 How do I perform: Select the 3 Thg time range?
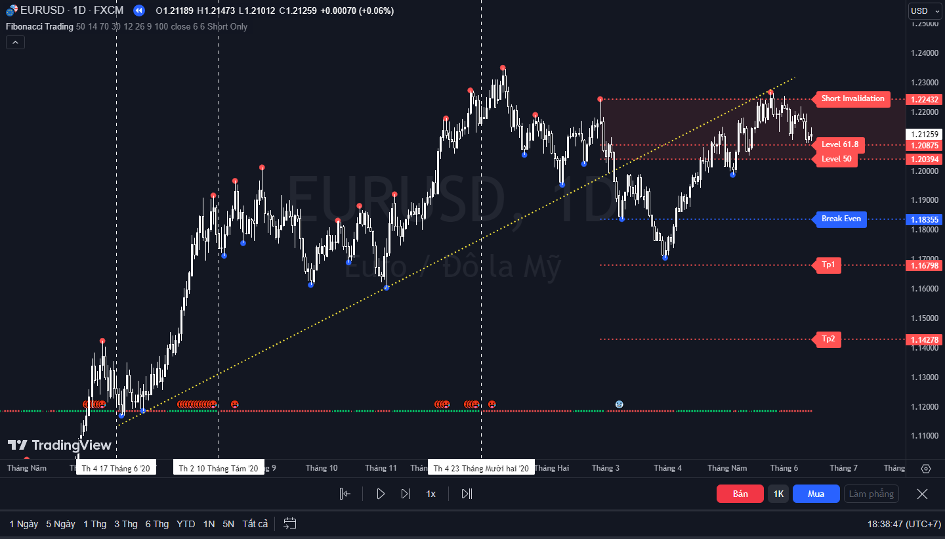(x=126, y=524)
